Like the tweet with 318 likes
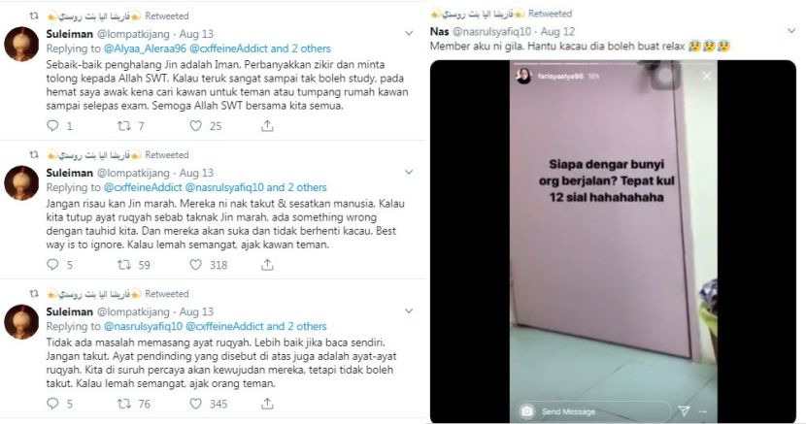Screen dimensions: 806x424 pos(196,264)
